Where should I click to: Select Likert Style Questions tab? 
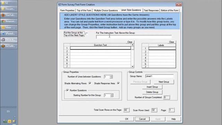(131, 10)
